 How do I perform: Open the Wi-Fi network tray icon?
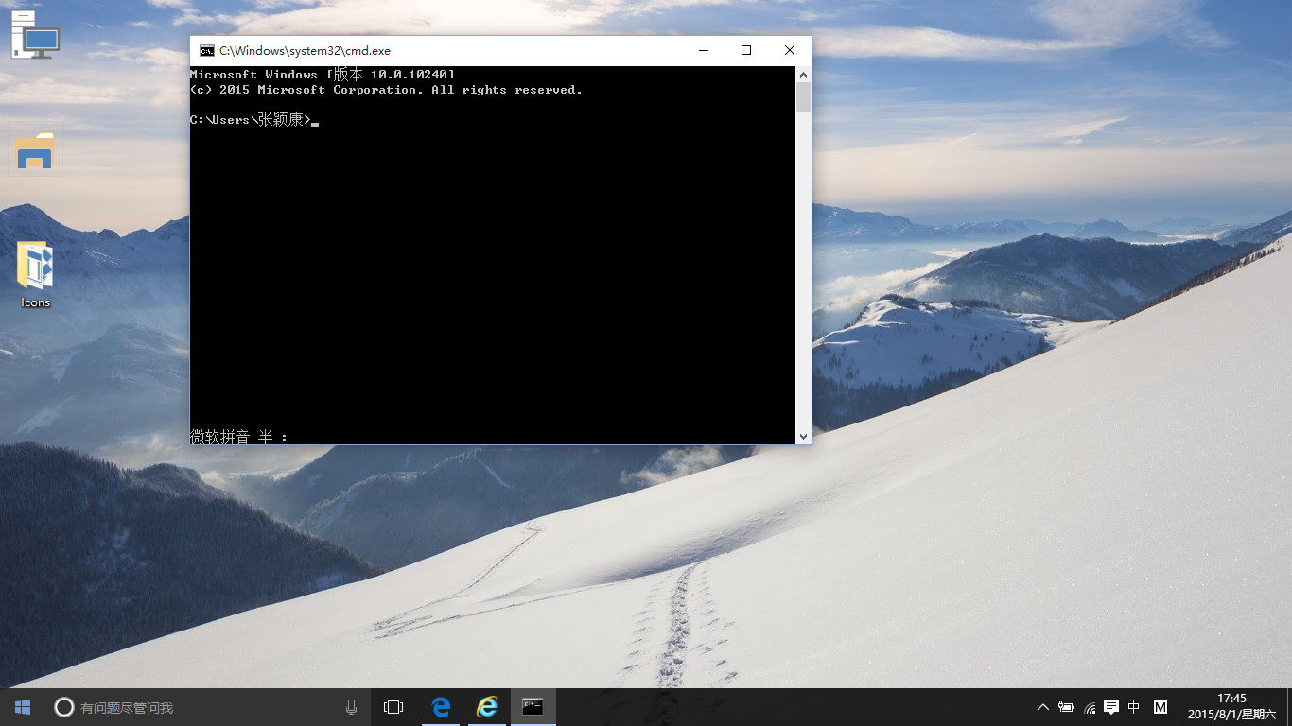click(1090, 707)
